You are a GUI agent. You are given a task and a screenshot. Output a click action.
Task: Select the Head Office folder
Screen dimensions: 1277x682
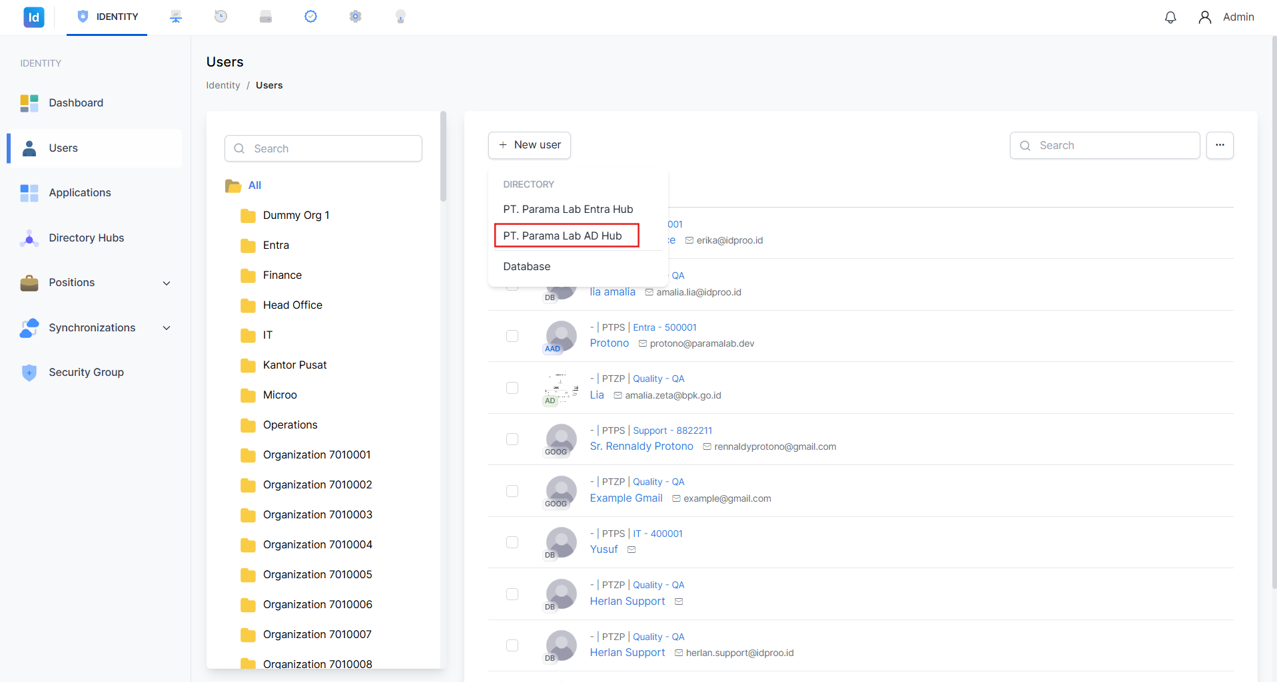[x=292, y=305]
